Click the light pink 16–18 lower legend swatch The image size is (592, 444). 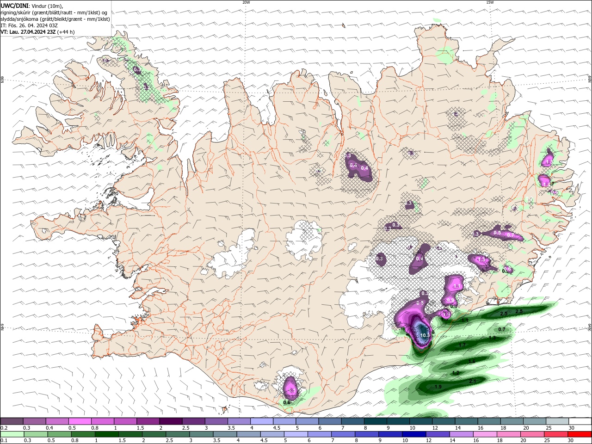pyautogui.click(x=485, y=434)
